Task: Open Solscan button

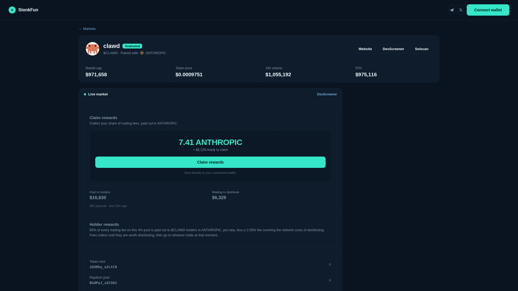Action: (422, 49)
